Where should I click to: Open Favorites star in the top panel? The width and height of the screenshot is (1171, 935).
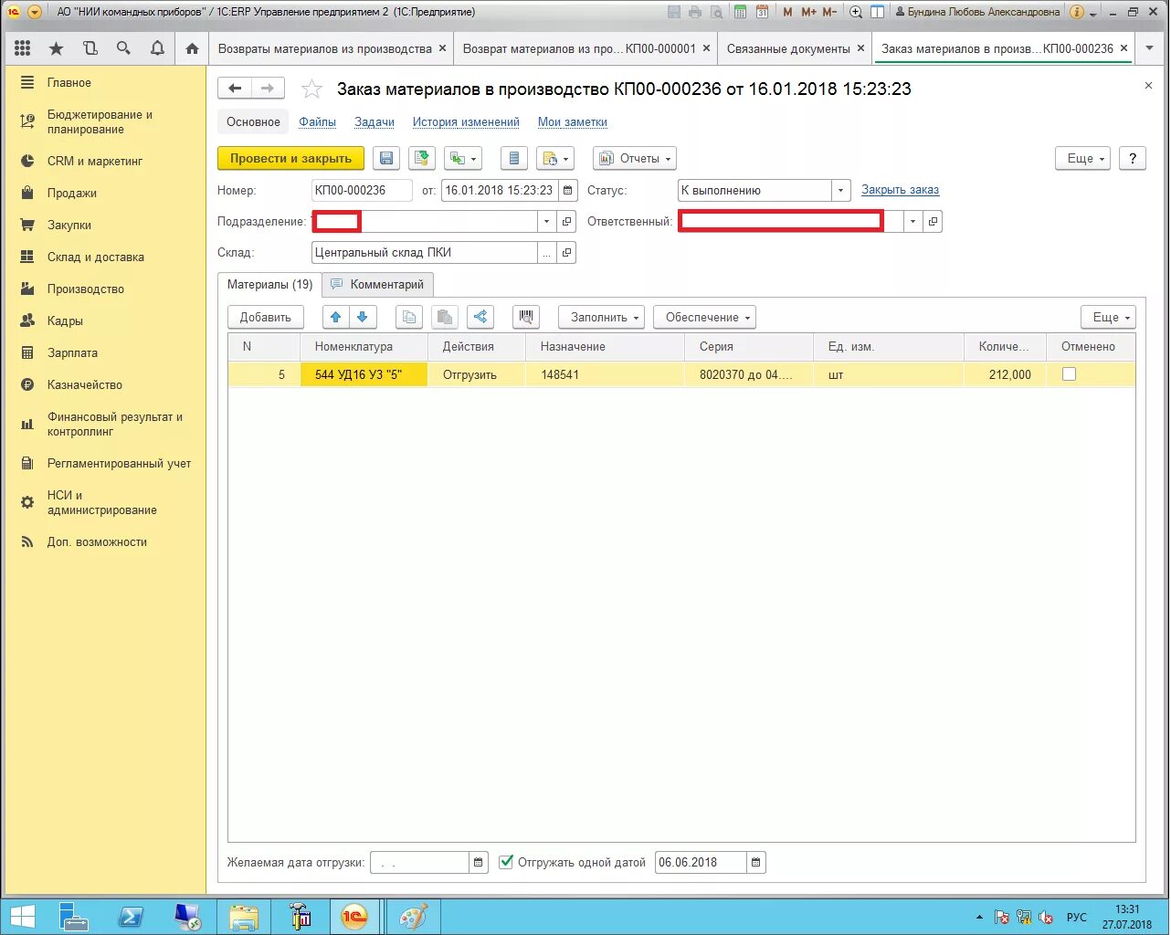coord(56,48)
